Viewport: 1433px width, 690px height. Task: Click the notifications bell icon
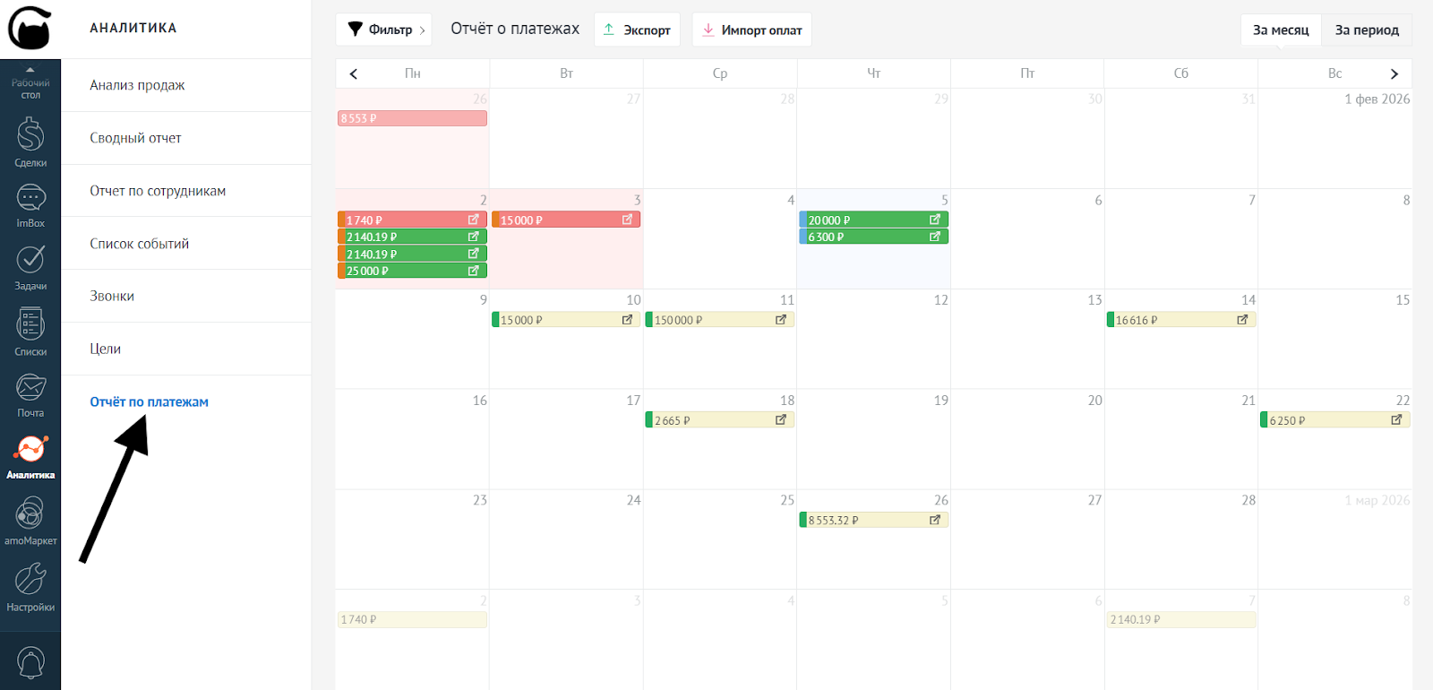point(30,663)
